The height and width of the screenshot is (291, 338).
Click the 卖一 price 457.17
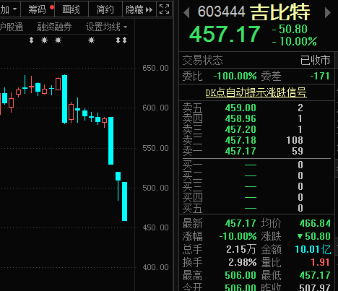pyautogui.click(x=240, y=151)
